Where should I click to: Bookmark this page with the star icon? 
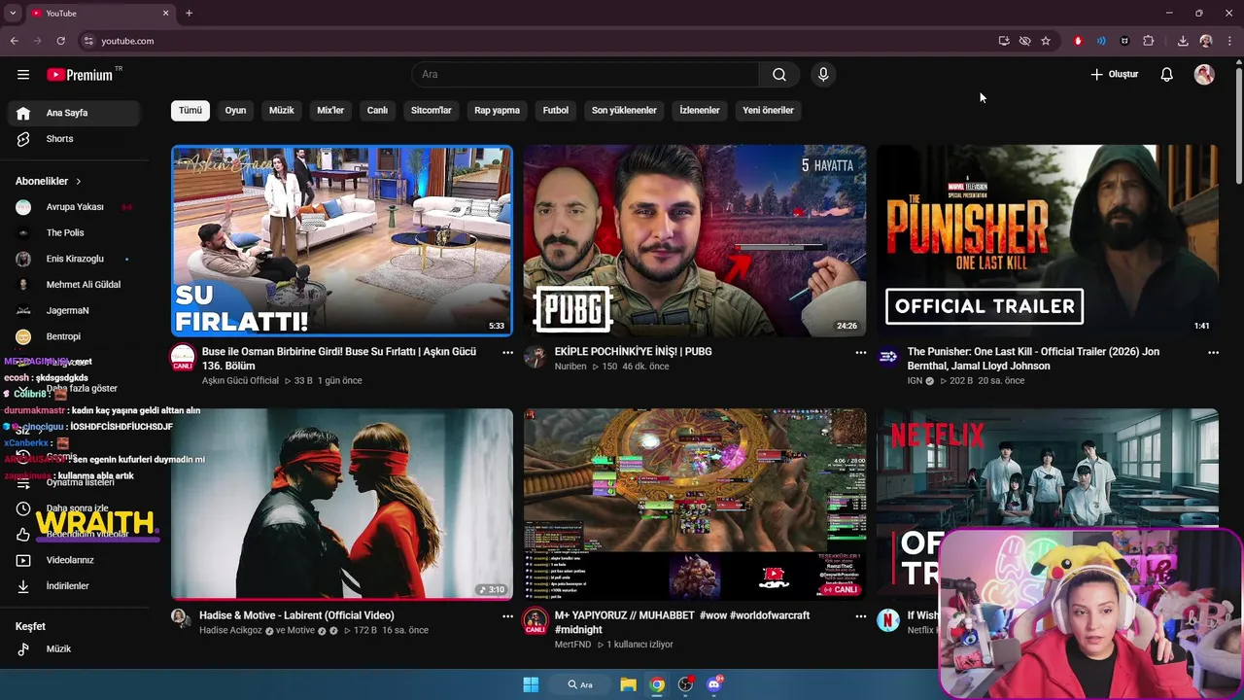[1046, 41]
